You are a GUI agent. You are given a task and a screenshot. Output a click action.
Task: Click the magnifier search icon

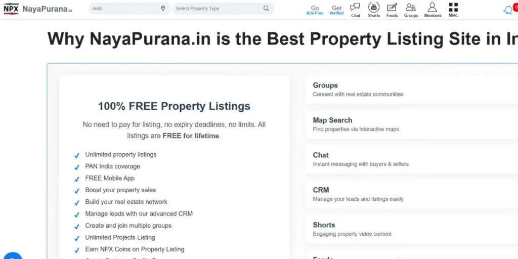point(266,9)
